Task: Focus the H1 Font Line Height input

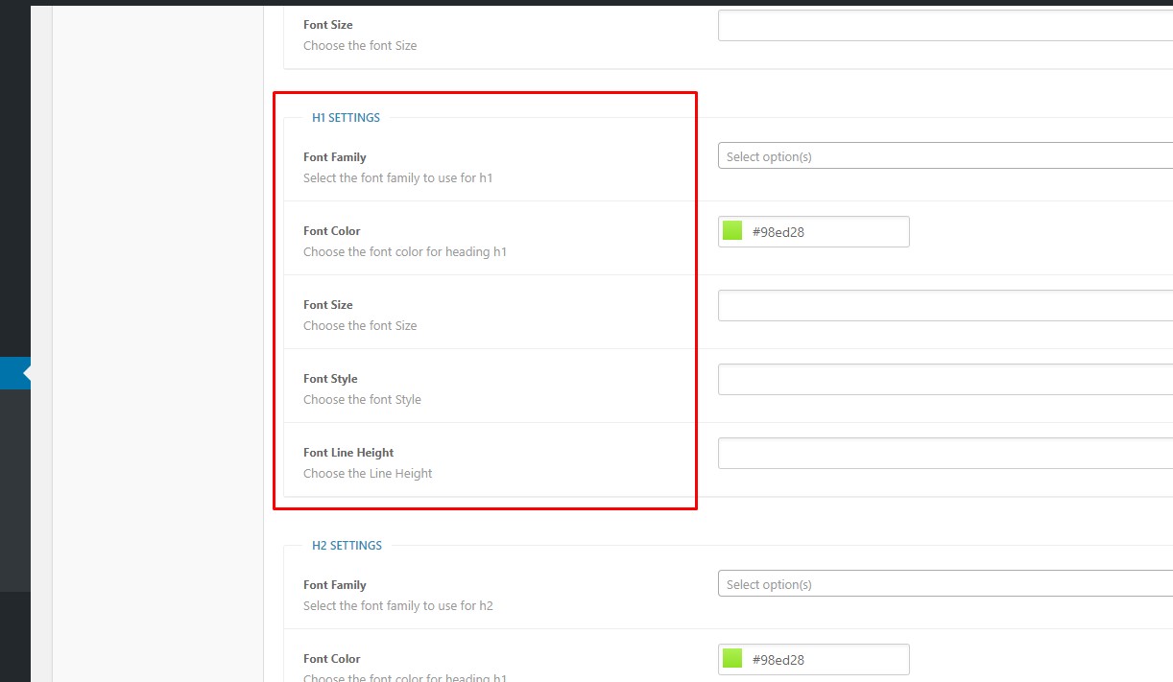Action: 945,453
